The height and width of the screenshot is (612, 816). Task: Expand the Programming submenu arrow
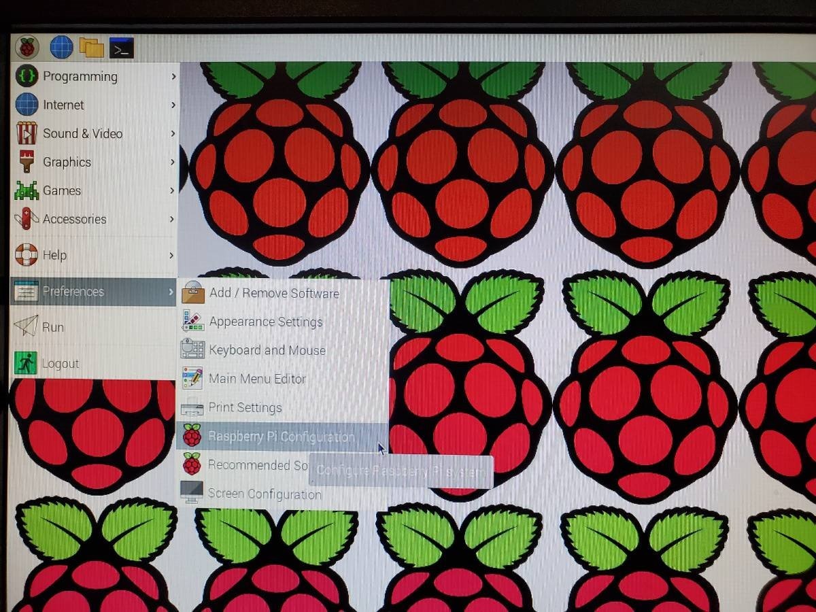(x=173, y=76)
